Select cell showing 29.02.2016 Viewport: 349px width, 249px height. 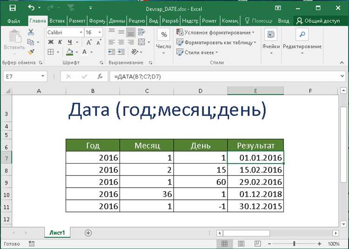pyautogui.click(x=255, y=182)
